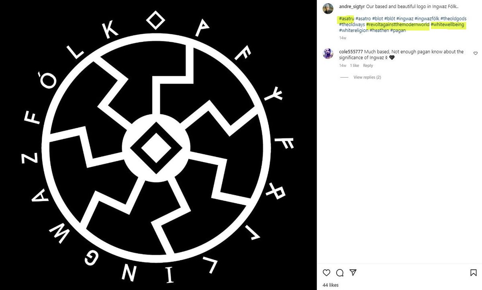Open the #whitewellbeing hashtag
Image resolution: width=482 pixels, height=290 pixels.
tap(447, 25)
